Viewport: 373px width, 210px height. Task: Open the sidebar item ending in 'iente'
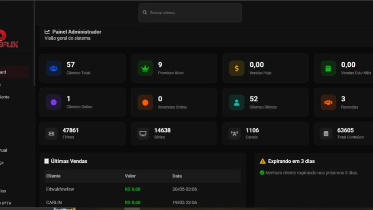[x=5, y=97]
